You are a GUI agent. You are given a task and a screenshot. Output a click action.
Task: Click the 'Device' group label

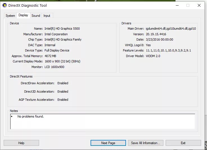click(14, 23)
